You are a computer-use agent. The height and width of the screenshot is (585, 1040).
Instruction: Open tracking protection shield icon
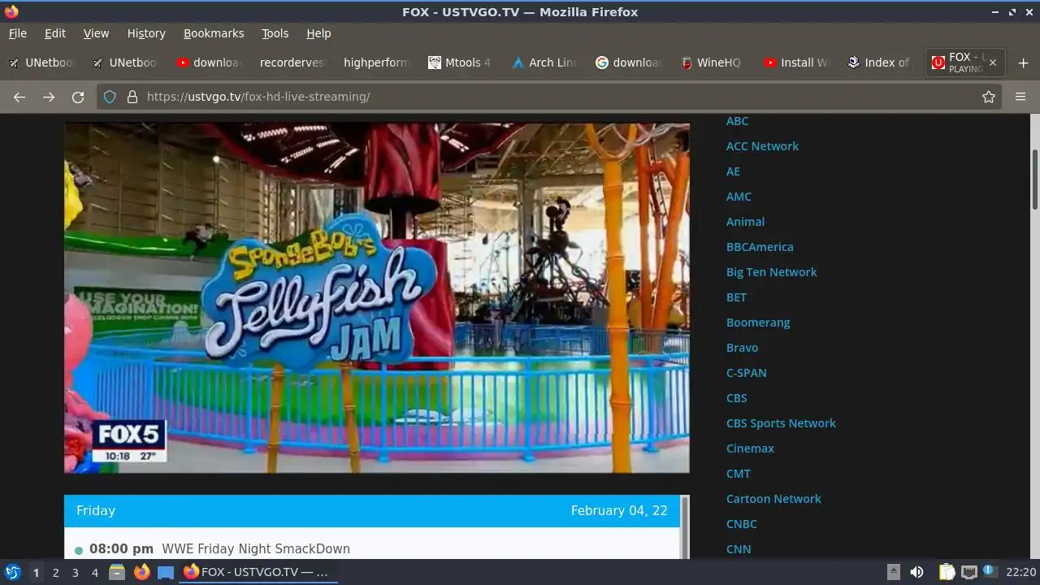[110, 97]
